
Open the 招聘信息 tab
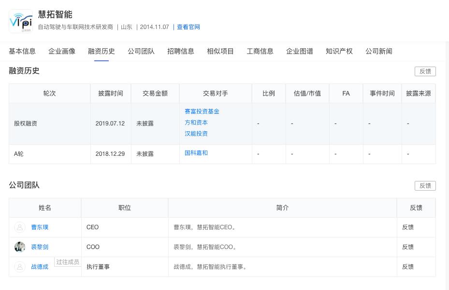pos(181,51)
